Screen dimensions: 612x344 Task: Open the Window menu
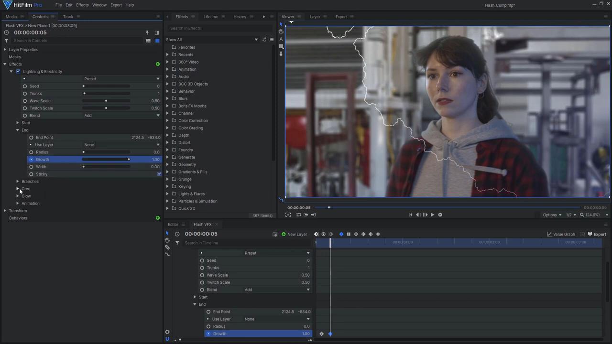pyautogui.click(x=99, y=5)
